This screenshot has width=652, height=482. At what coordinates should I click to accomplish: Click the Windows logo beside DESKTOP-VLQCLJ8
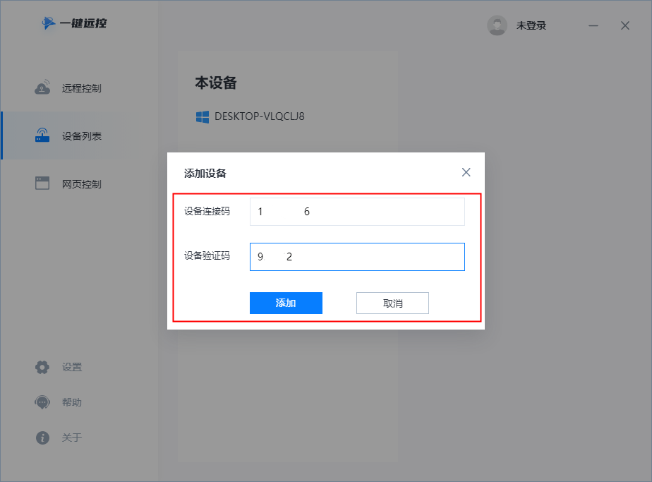pyautogui.click(x=203, y=117)
